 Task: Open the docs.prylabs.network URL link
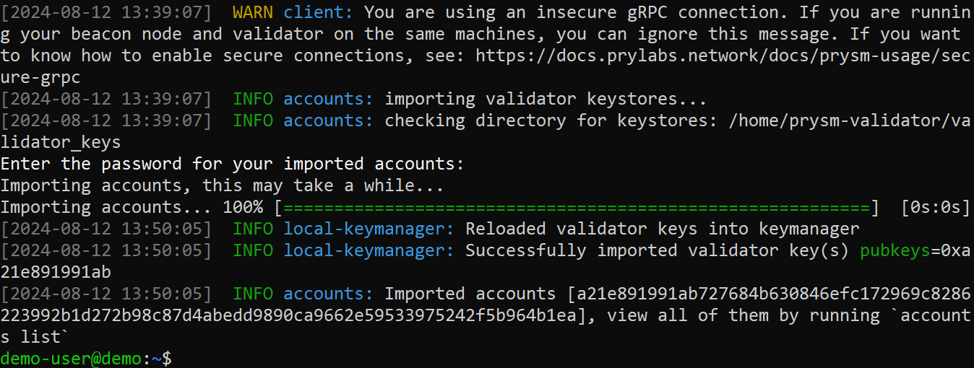tap(723, 56)
